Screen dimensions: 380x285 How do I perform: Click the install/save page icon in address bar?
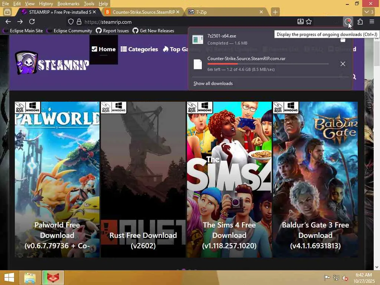[x=300, y=22]
